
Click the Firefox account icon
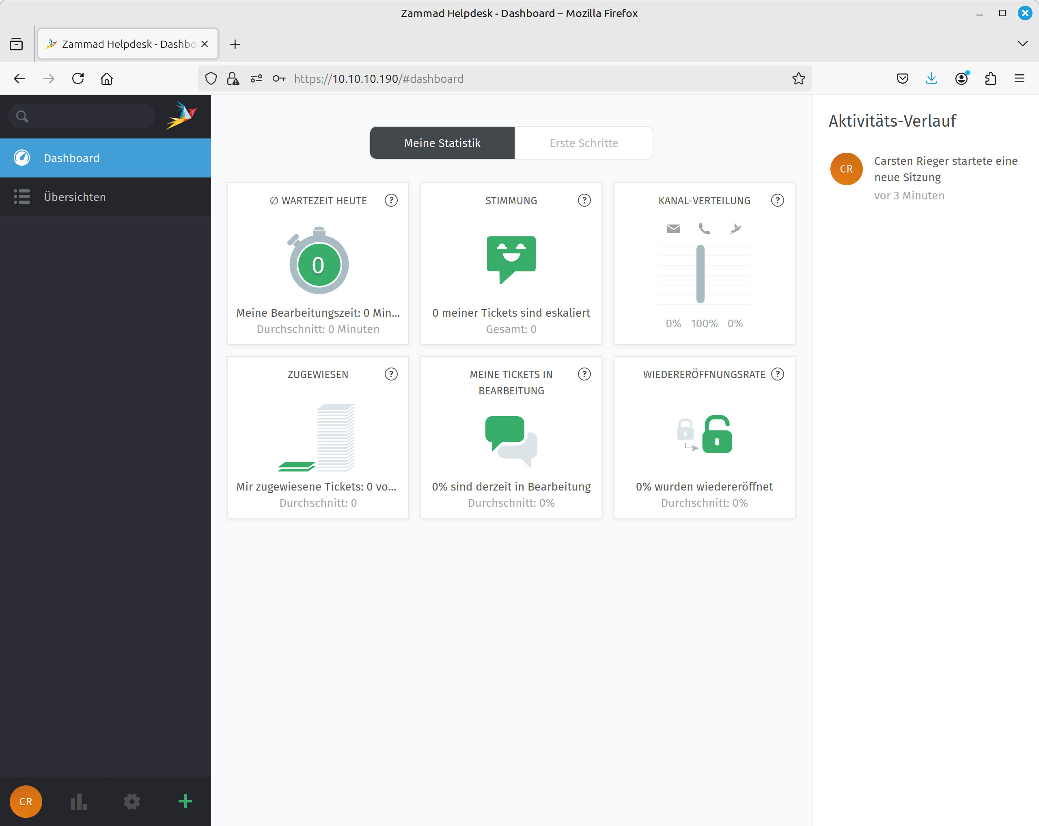(x=961, y=79)
